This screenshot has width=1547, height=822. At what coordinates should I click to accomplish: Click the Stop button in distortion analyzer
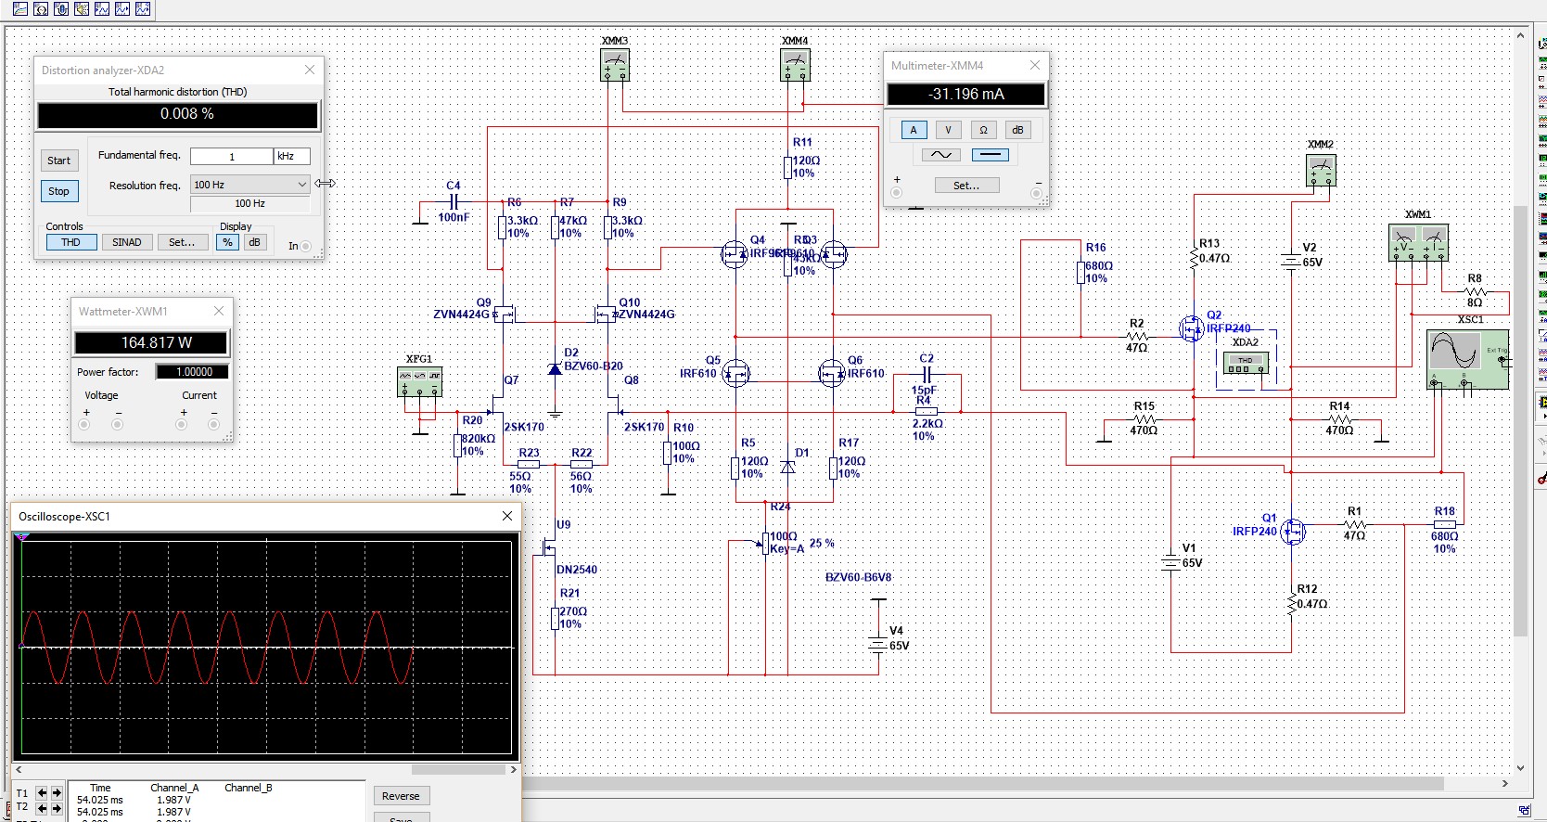pos(59,191)
